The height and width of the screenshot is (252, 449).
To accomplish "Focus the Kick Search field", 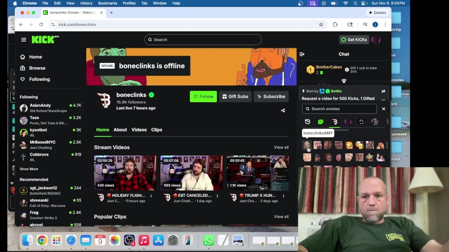I will pyautogui.click(x=203, y=40).
